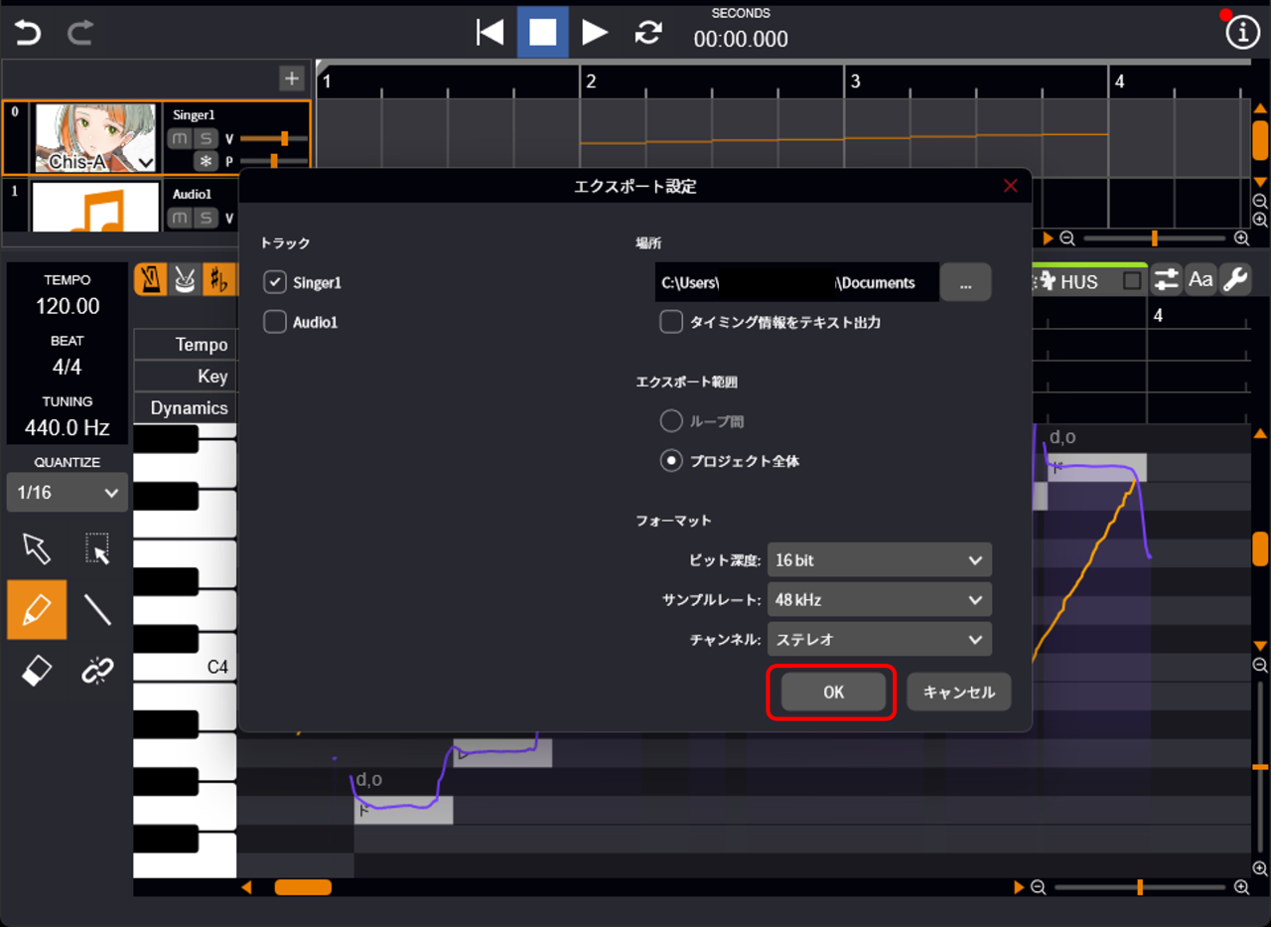Toggle loop playback icon

[x=648, y=33]
